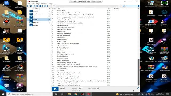Open the weather widget in taskbar
Screen dimensions: 171x96
tap(124, 94)
